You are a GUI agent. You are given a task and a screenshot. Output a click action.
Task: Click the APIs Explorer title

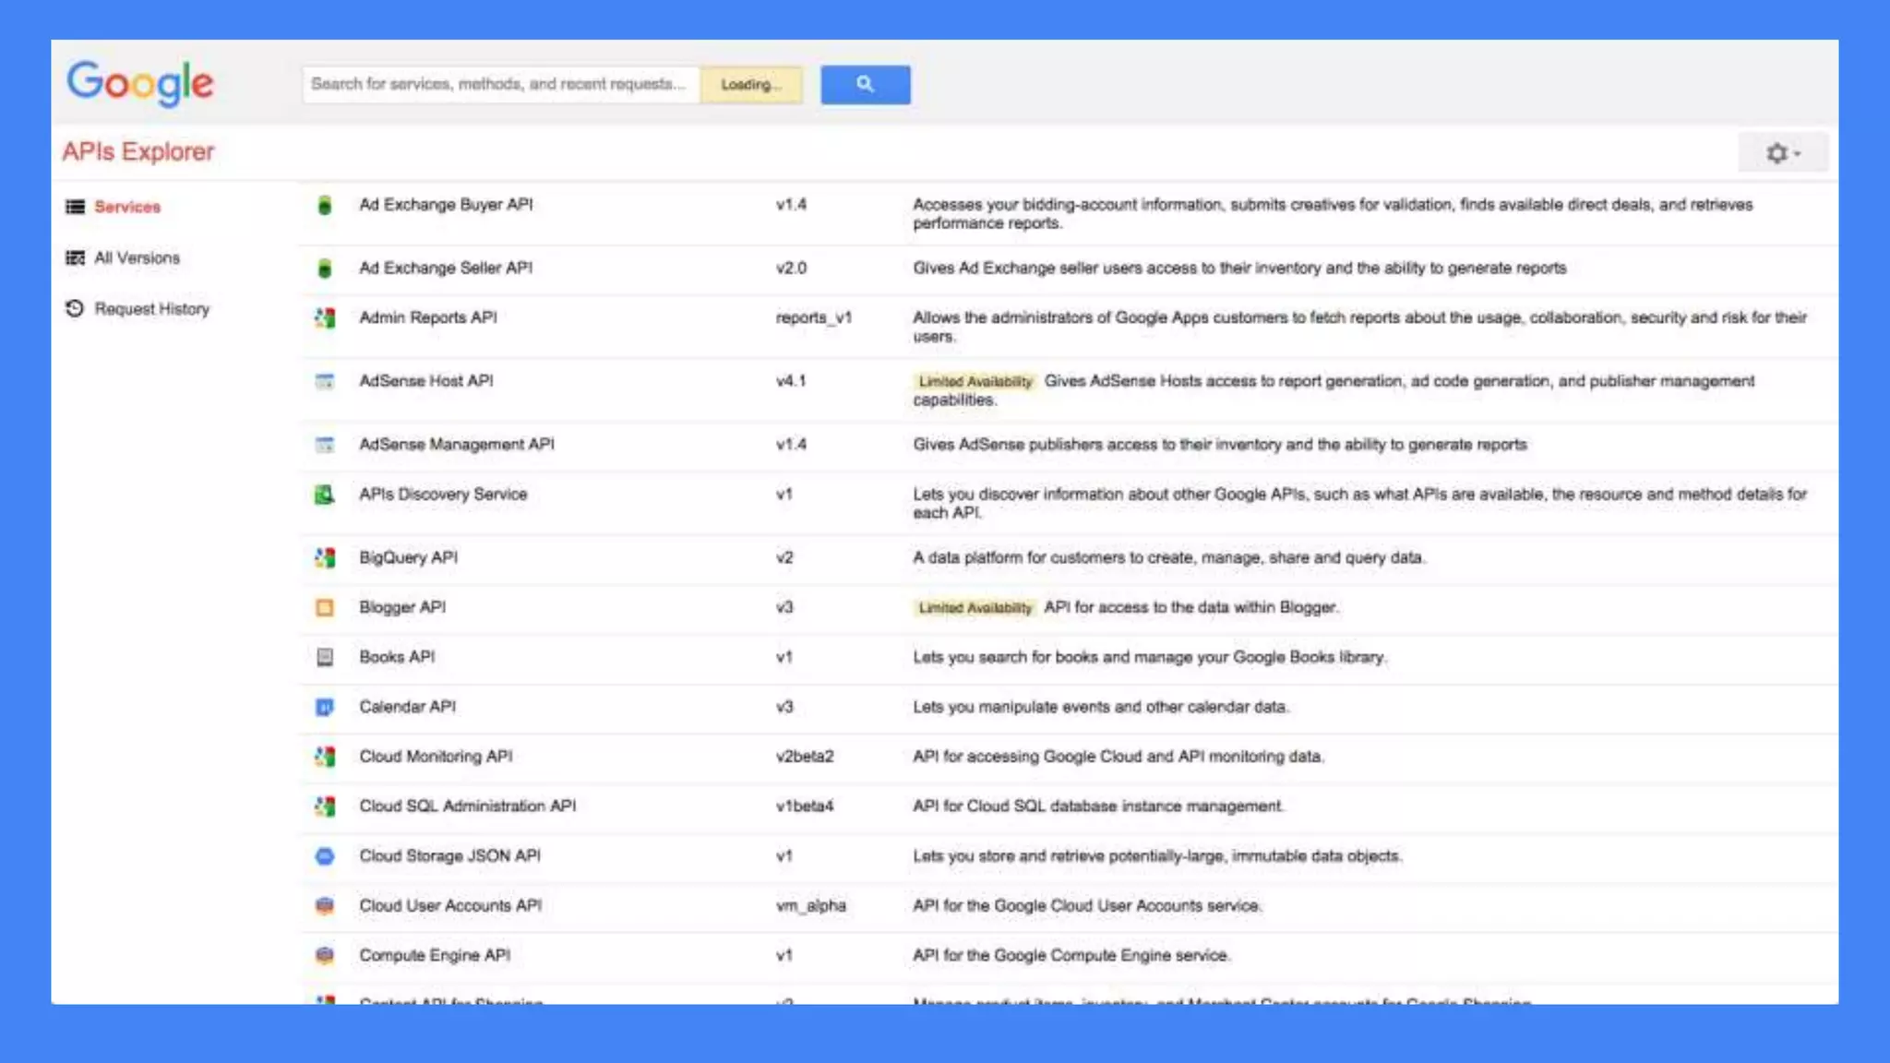pyautogui.click(x=138, y=151)
